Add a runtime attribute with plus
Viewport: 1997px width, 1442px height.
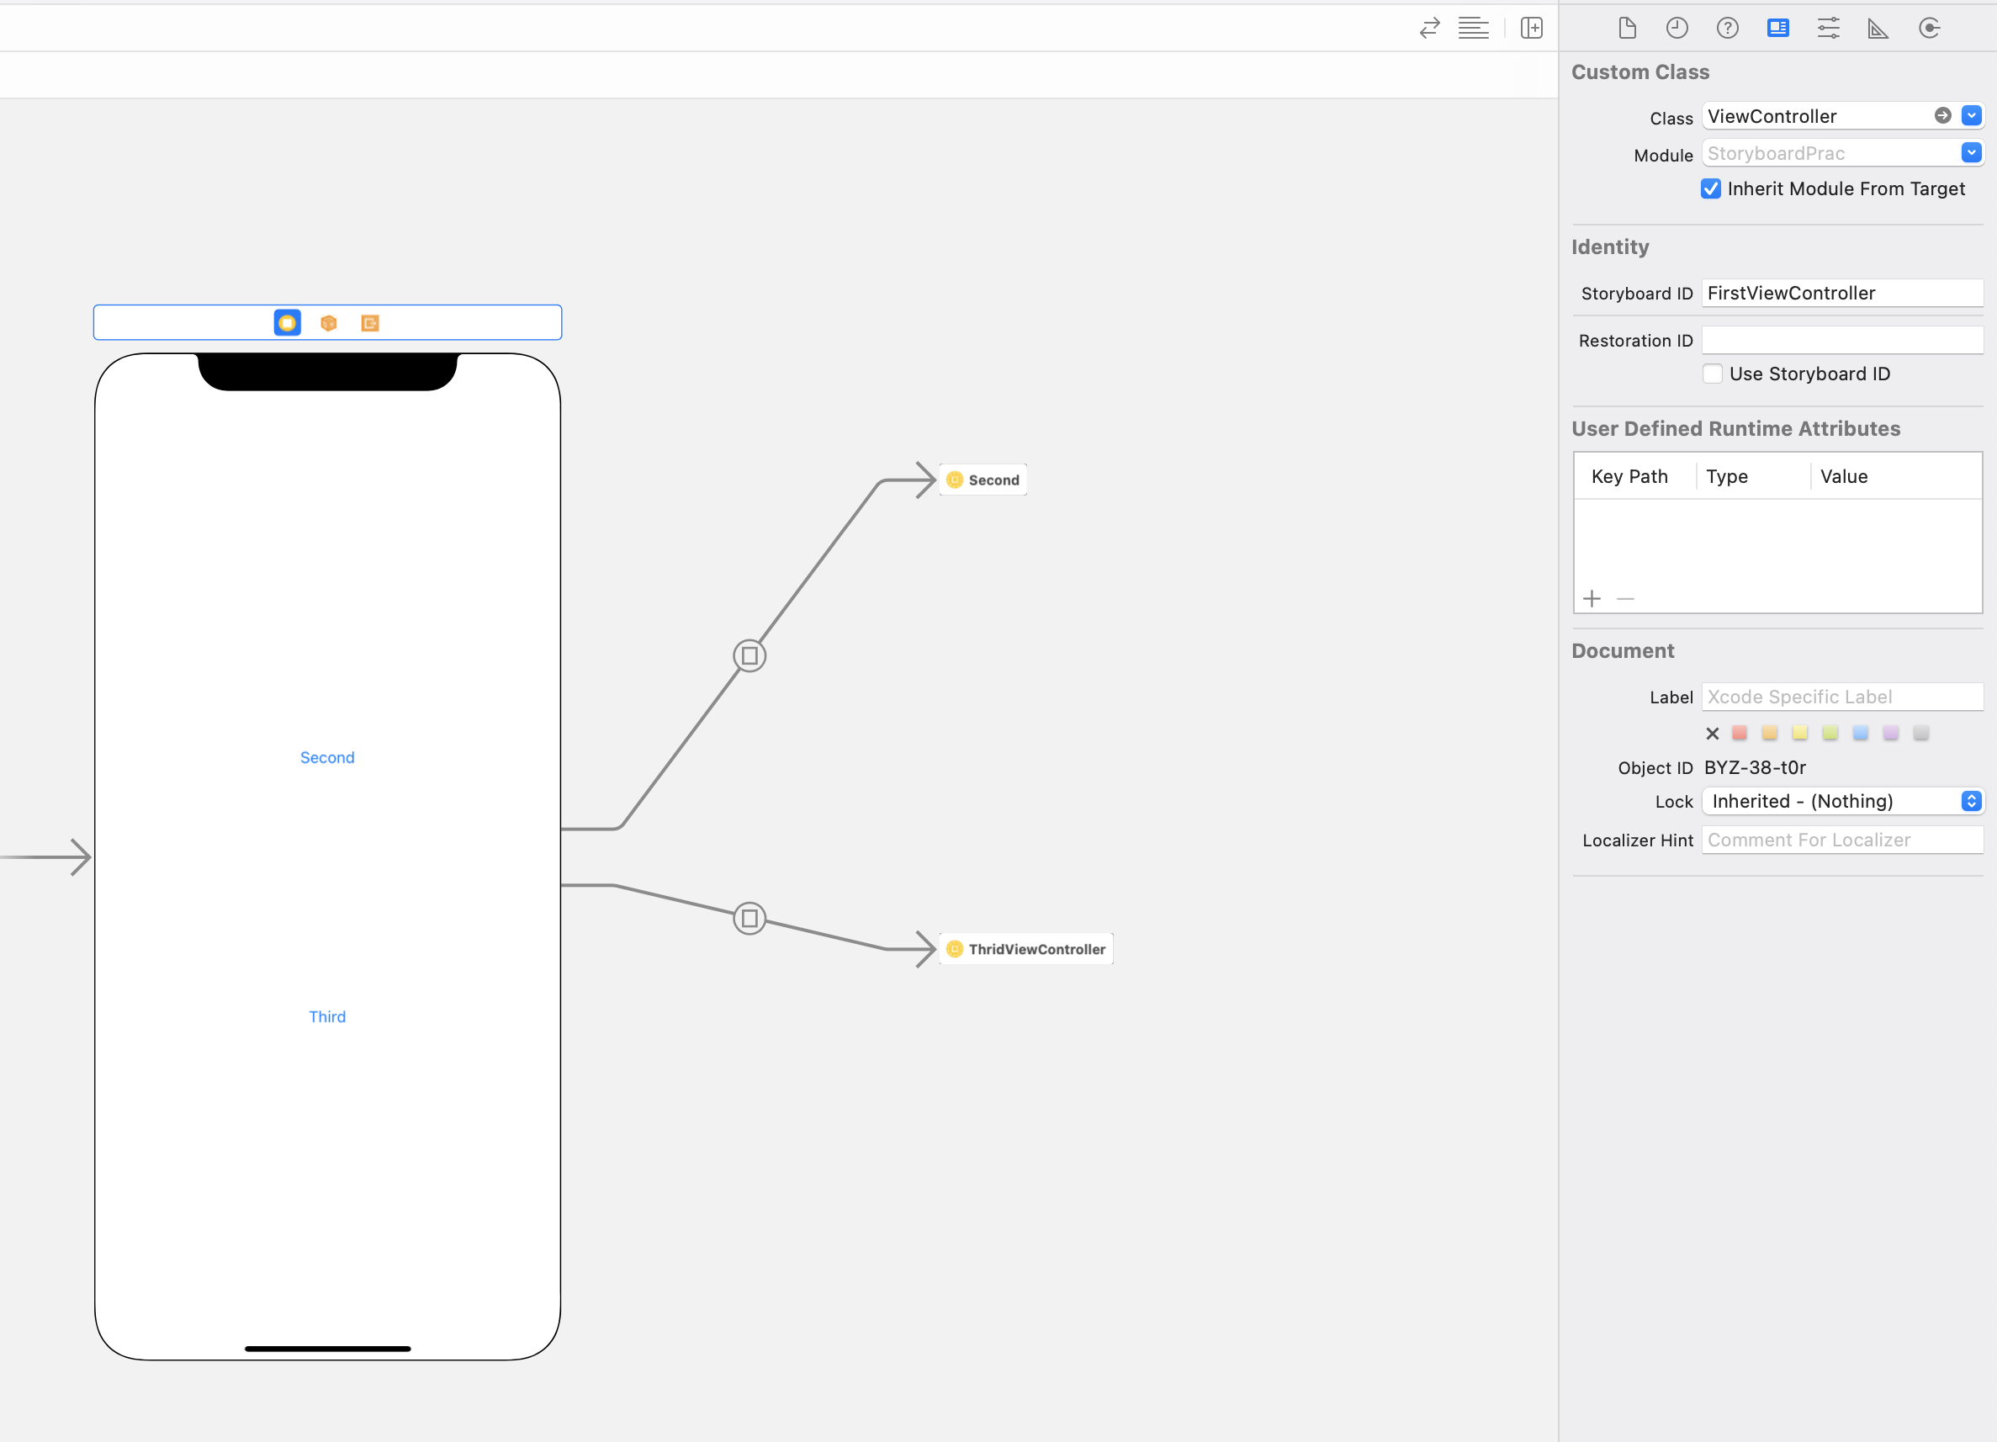[1592, 599]
